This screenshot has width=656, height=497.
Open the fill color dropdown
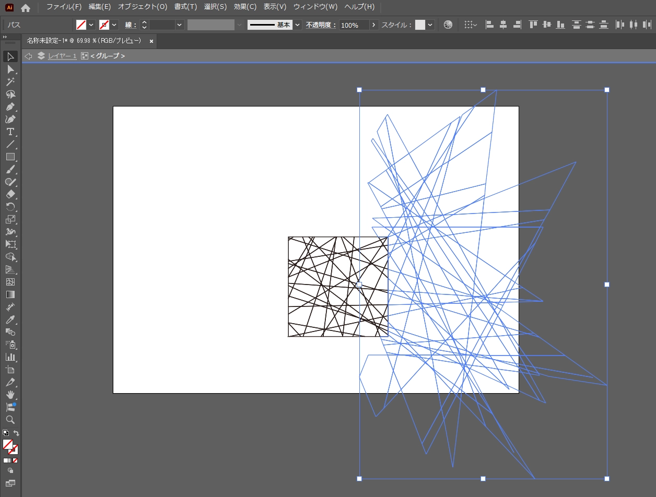(91, 25)
